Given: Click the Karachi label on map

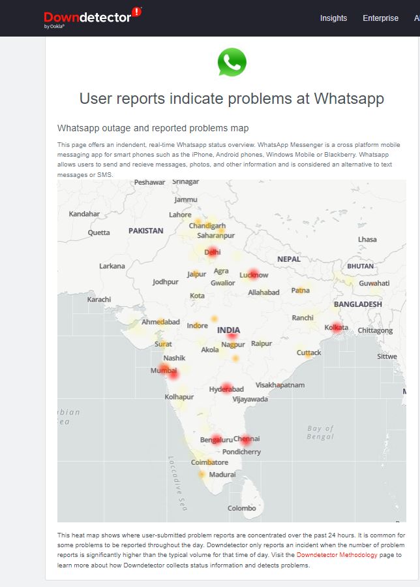Looking at the screenshot, I should coord(99,299).
